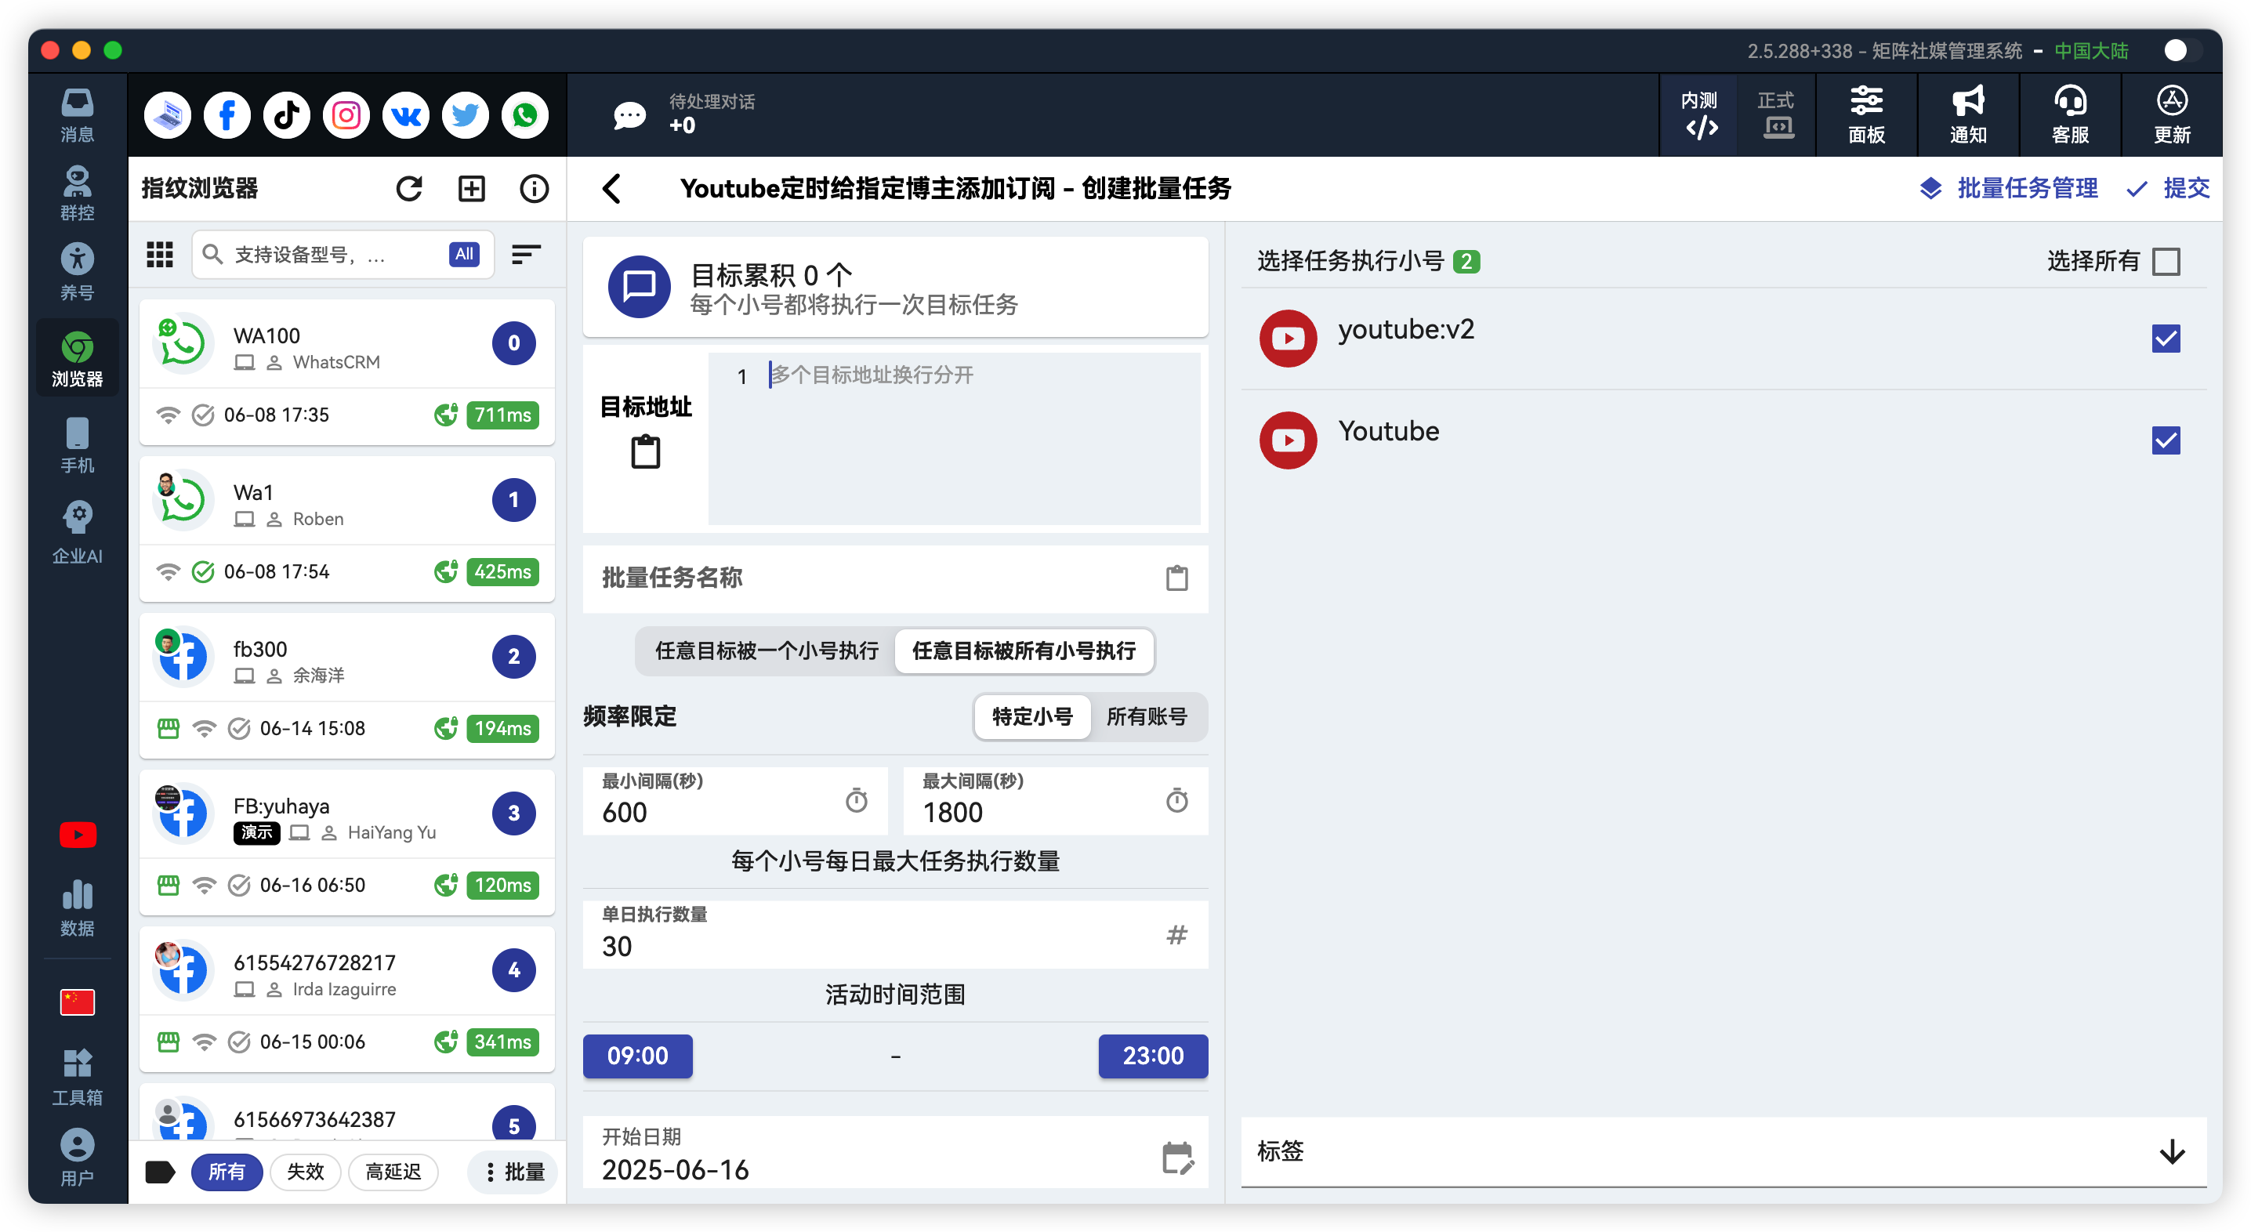Refresh the fingerprint browser list
Image resolution: width=2251 pixels, height=1232 pixels.
tap(410, 188)
